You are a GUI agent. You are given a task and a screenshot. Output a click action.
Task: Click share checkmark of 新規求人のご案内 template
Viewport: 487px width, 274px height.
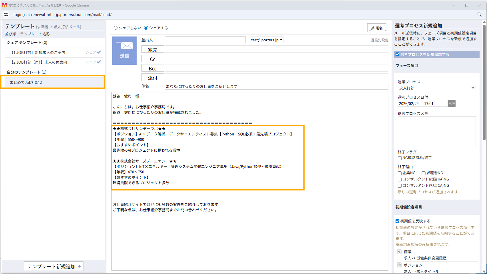(x=99, y=52)
